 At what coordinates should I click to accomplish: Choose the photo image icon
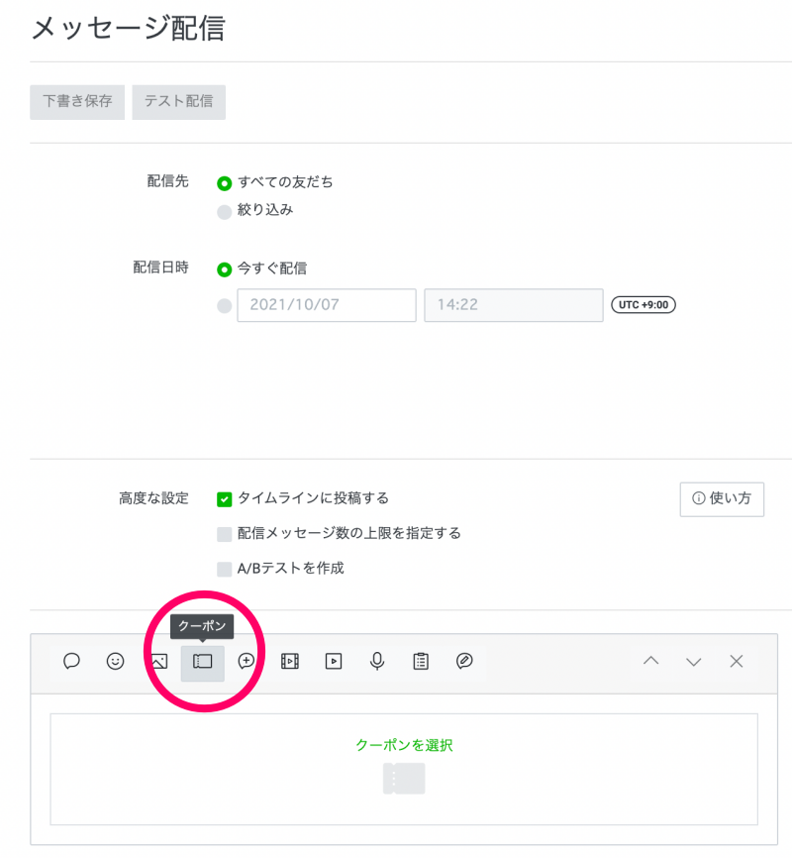pyautogui.click(x=159, y=662)
